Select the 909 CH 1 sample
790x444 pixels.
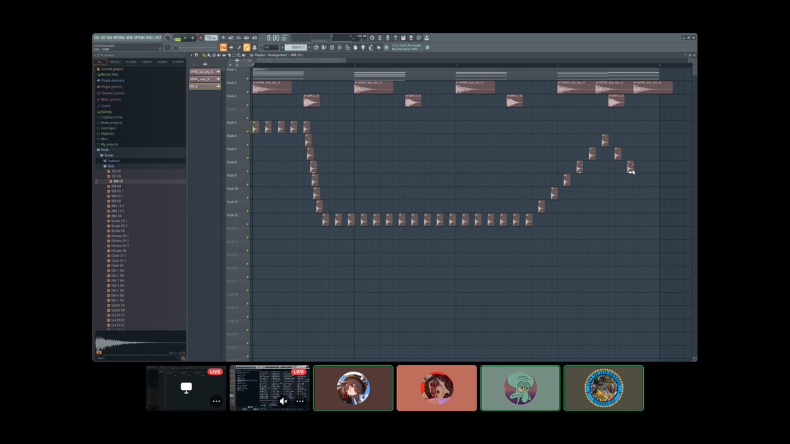point(117,191)
